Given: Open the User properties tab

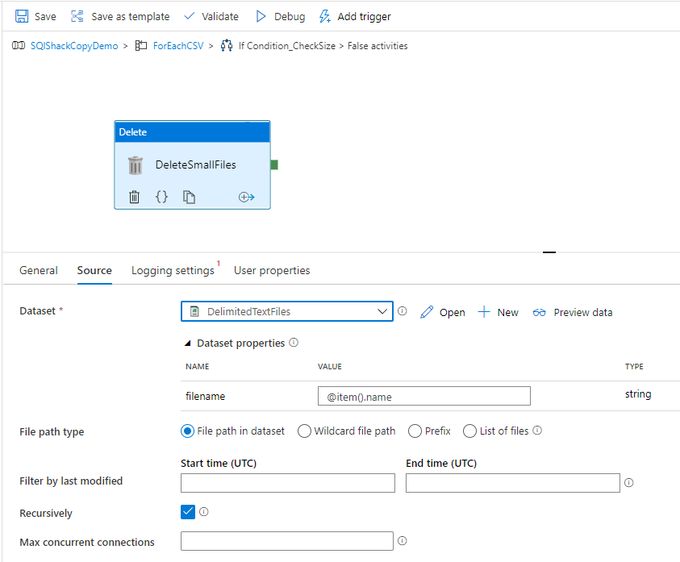Looking at the screenshot, I should (271, 270).
